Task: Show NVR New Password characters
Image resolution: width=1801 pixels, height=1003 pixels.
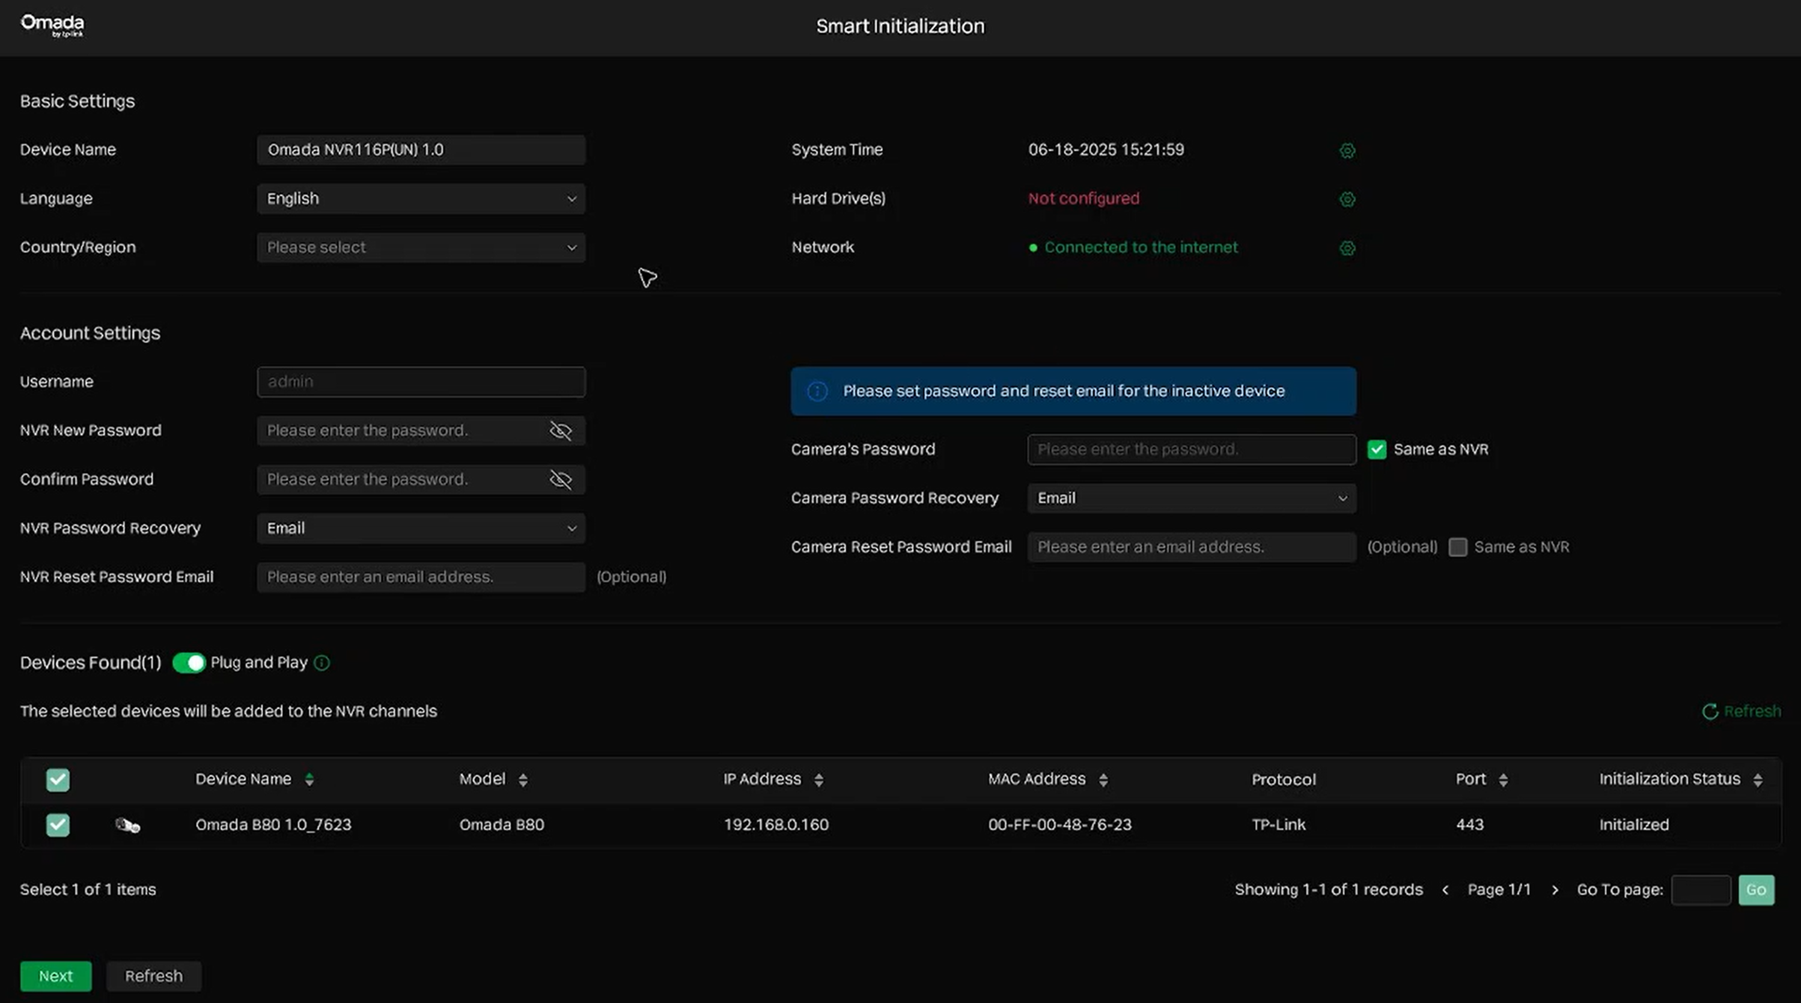Action: [x=561, y=430]
